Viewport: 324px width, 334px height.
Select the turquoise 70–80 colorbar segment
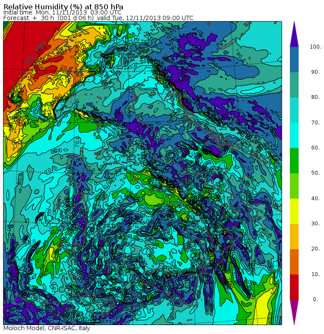(x=294, y=110)
